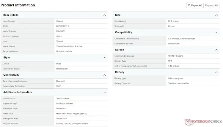This screenshot has height=127, width=223.
Task: Select the Xiaomi Smart Band 9 Active value
Action: pyautogui.click(x=69, y=46)
